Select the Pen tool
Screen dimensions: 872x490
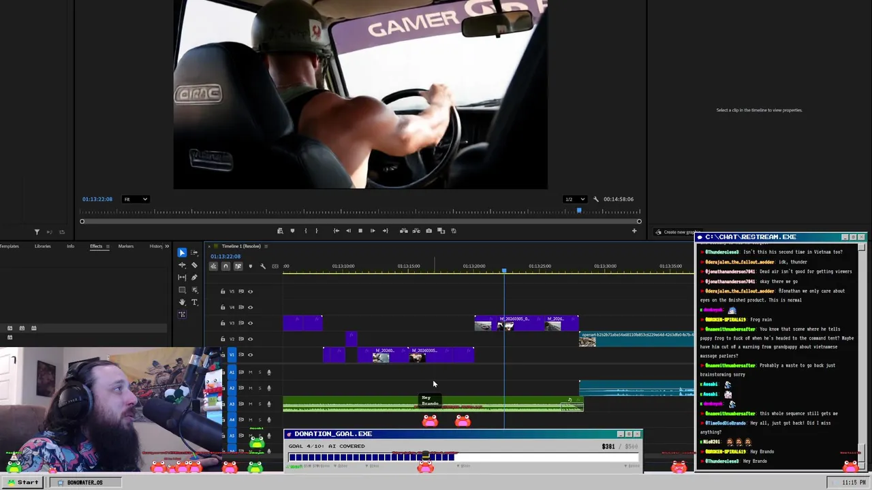click(194, 277)
